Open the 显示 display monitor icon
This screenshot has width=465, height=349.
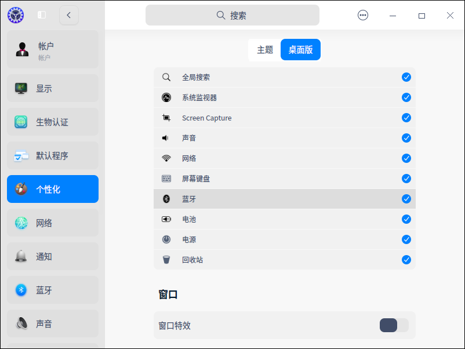21,88
